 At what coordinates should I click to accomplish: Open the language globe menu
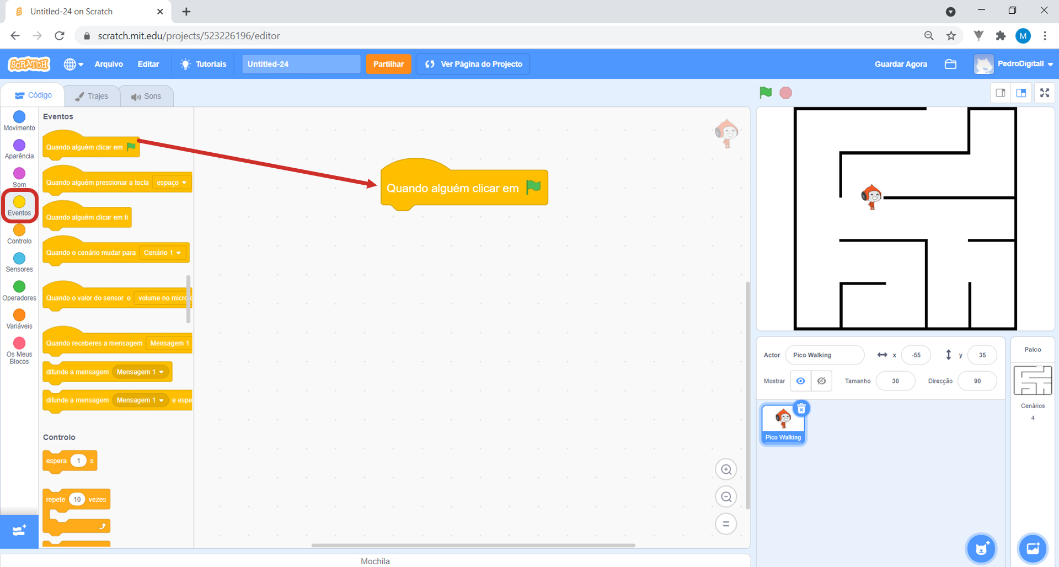73,64
